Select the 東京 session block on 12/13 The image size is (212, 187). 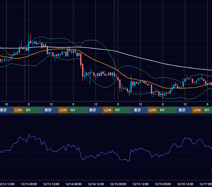[50, 110]
